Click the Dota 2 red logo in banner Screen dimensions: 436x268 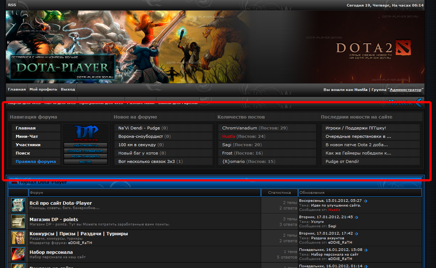403,48
